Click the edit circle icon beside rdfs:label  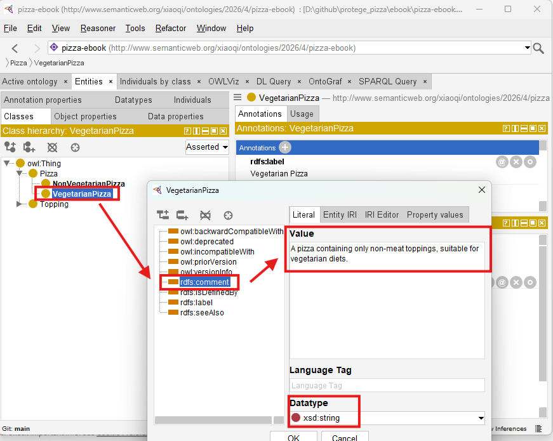click(530, 162)
